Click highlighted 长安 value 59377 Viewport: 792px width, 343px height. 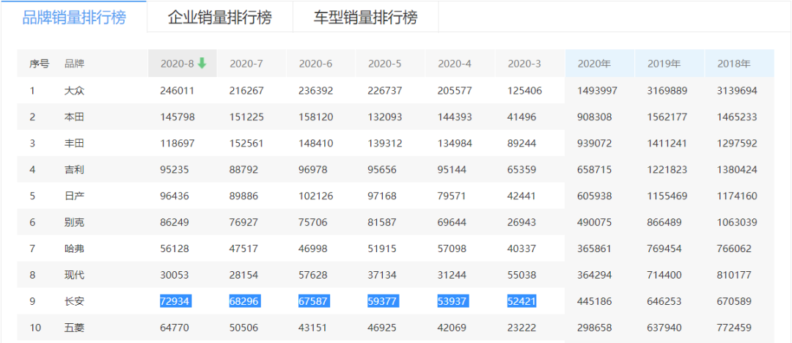(x=382, y=301)
